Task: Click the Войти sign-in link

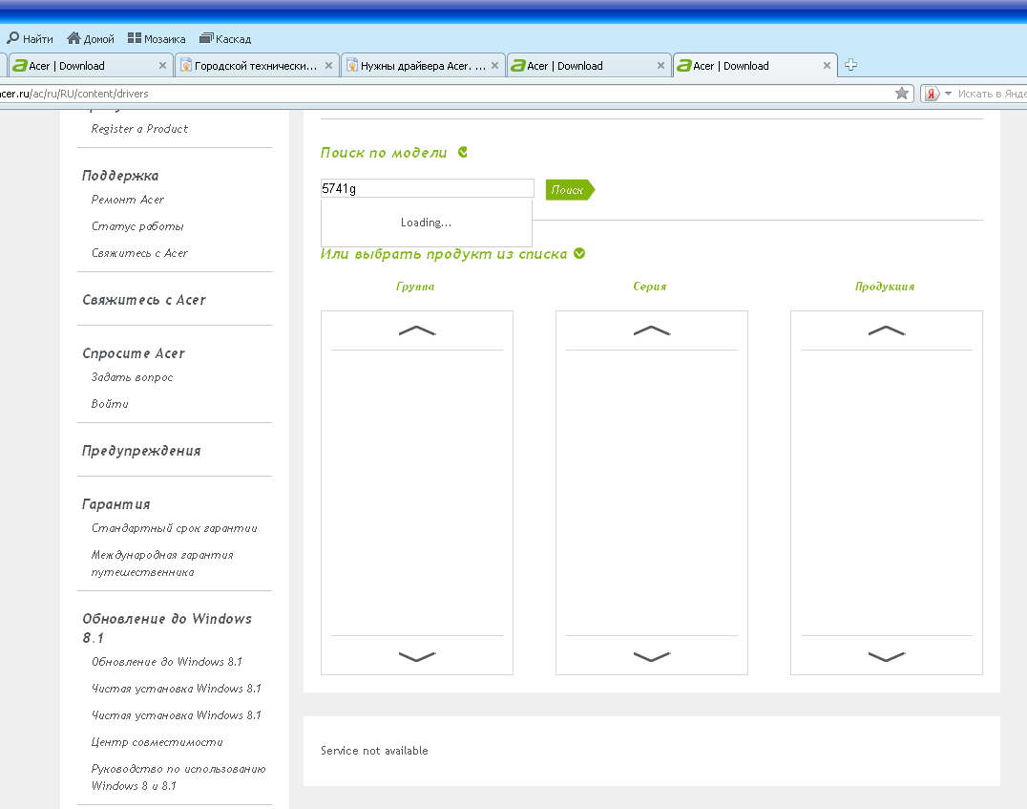Action: point(110,404)
